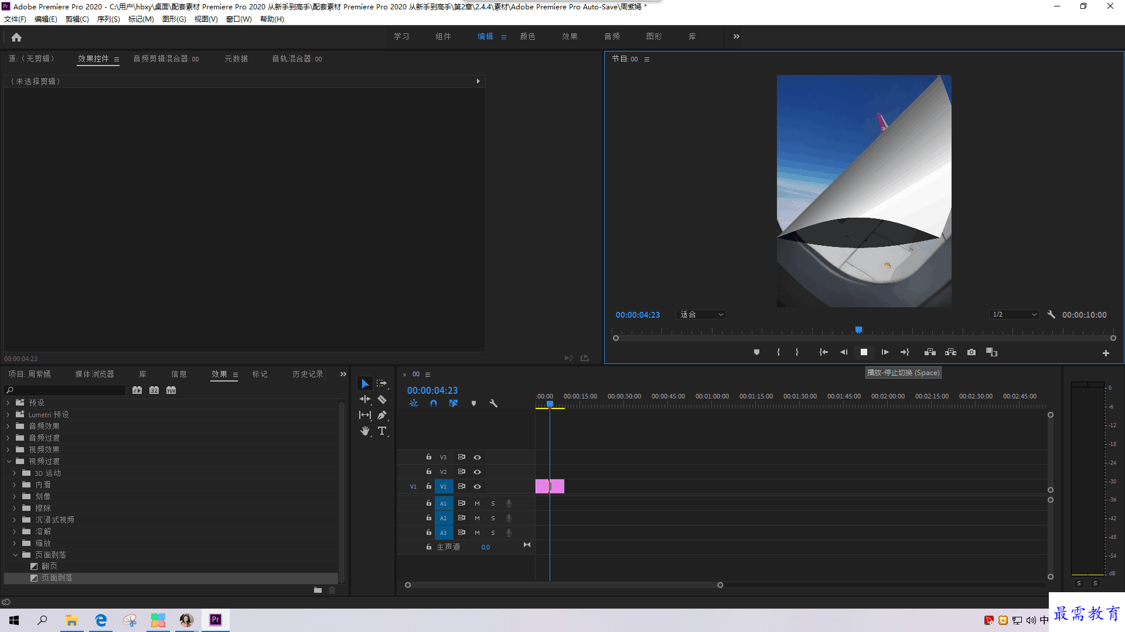
Task: Open the 历史记录 tab
Action: click(x=308, y=374)
